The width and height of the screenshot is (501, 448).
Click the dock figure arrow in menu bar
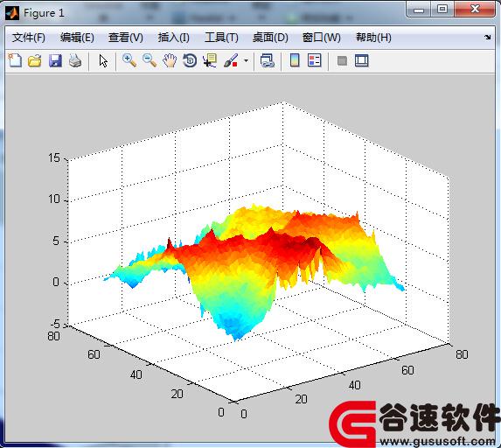487,38
